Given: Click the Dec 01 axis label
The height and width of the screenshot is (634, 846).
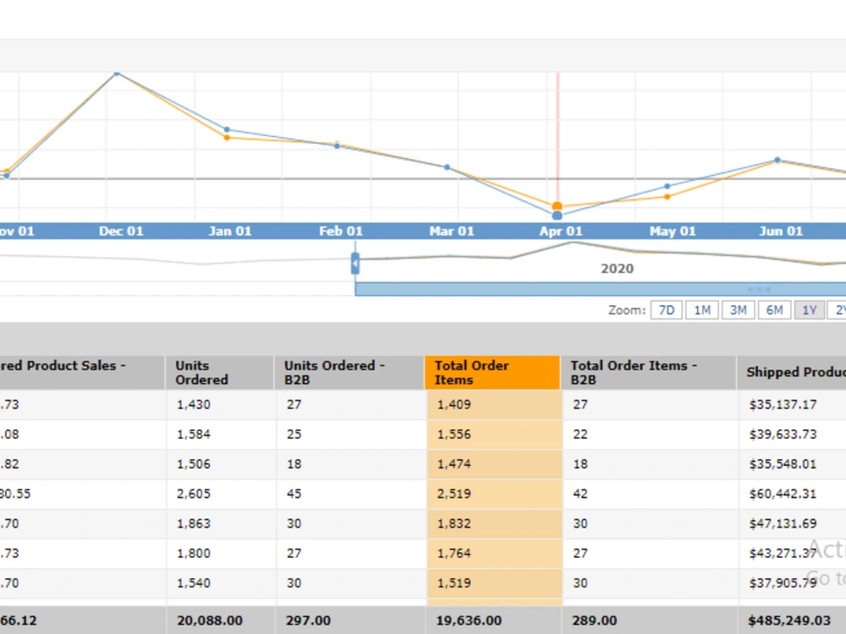Looking at the screenshot, I should tap(121, 232).
